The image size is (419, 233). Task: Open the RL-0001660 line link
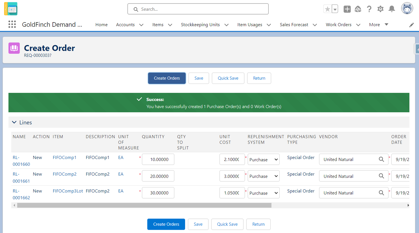pos(21,161)
